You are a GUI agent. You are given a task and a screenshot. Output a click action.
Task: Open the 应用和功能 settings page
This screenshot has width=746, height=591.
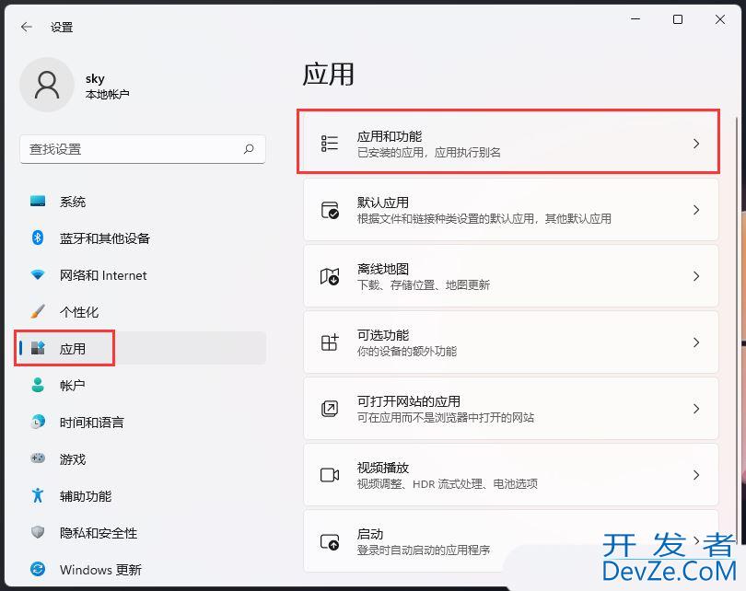[x=510, y=143]
